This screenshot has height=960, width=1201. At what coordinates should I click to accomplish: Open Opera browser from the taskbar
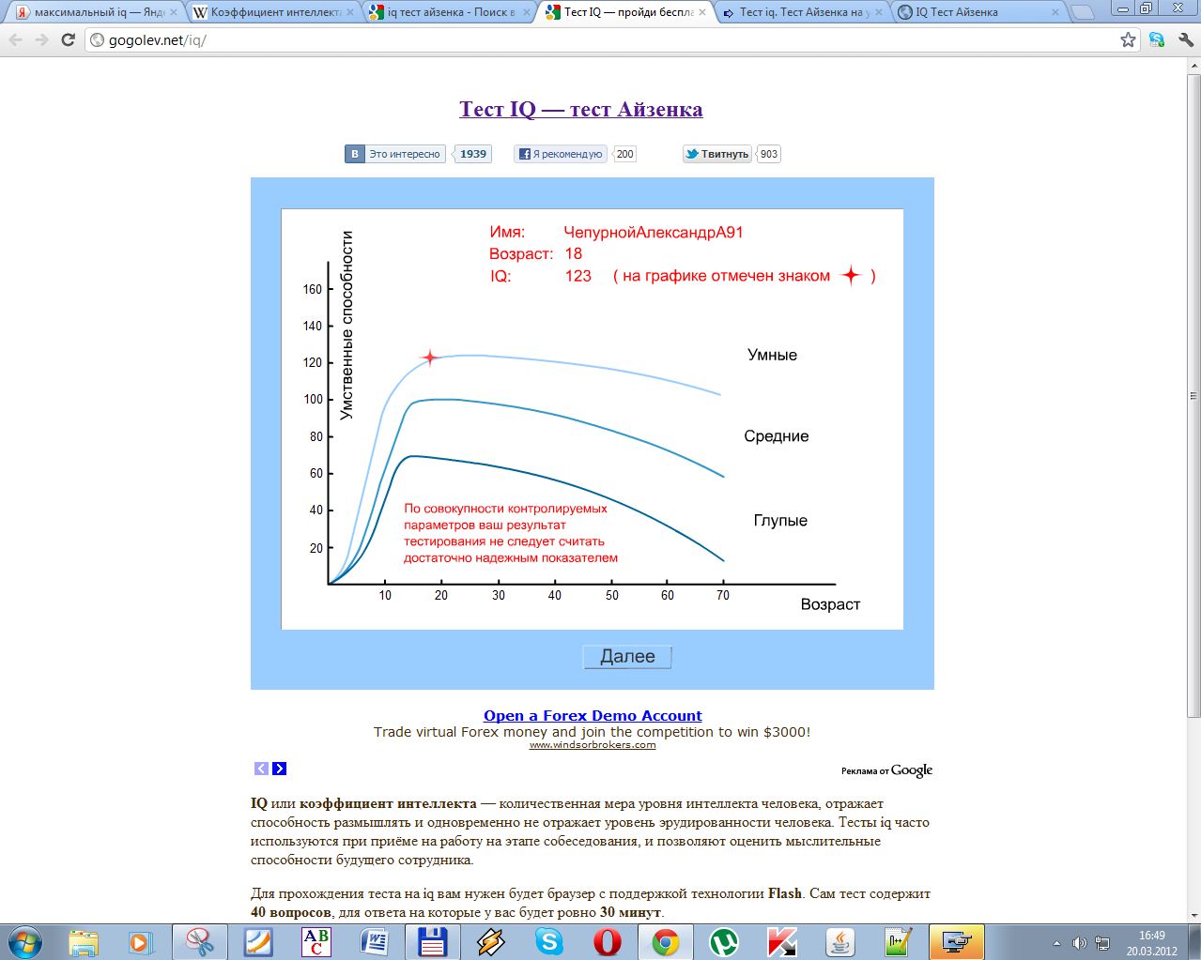point(607,941)
